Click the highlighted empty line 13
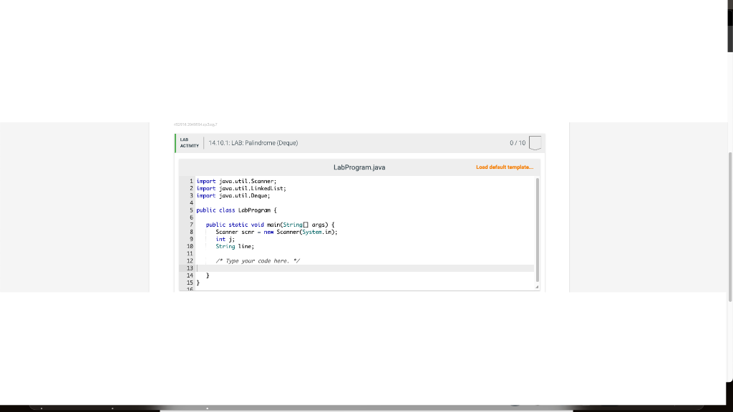 pos(286,268)
